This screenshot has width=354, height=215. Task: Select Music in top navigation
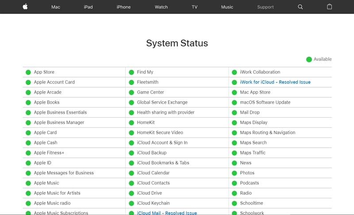pyautogui.click(x=227, y=7)
